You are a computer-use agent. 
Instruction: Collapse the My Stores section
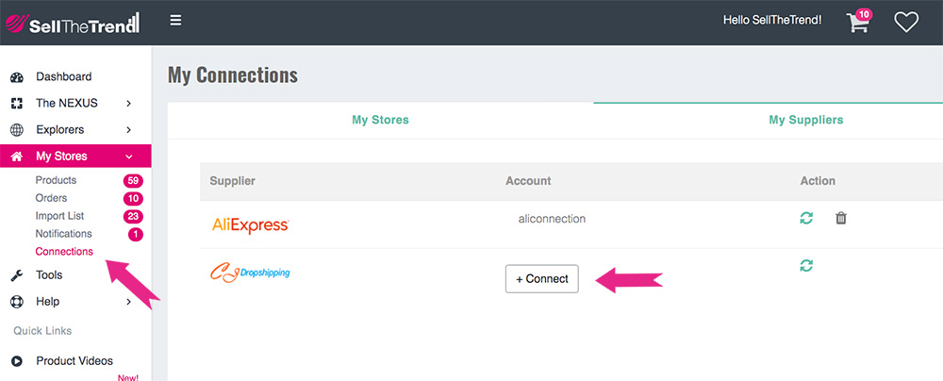(x=128, y=157)
